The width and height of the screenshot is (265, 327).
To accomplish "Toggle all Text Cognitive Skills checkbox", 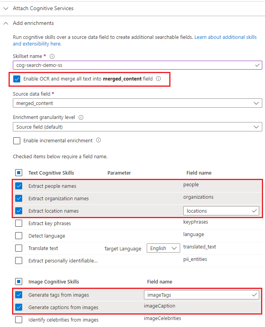I will tap(19, 173).
